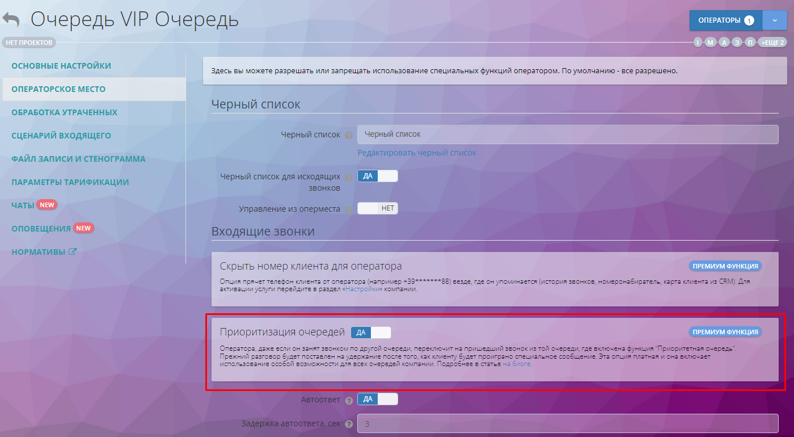This screenshot has width=794, height=437.
Task: Go to СЦЕНАРИЙ ВХОДЯЩЕГО
Action: coord(61,136)
